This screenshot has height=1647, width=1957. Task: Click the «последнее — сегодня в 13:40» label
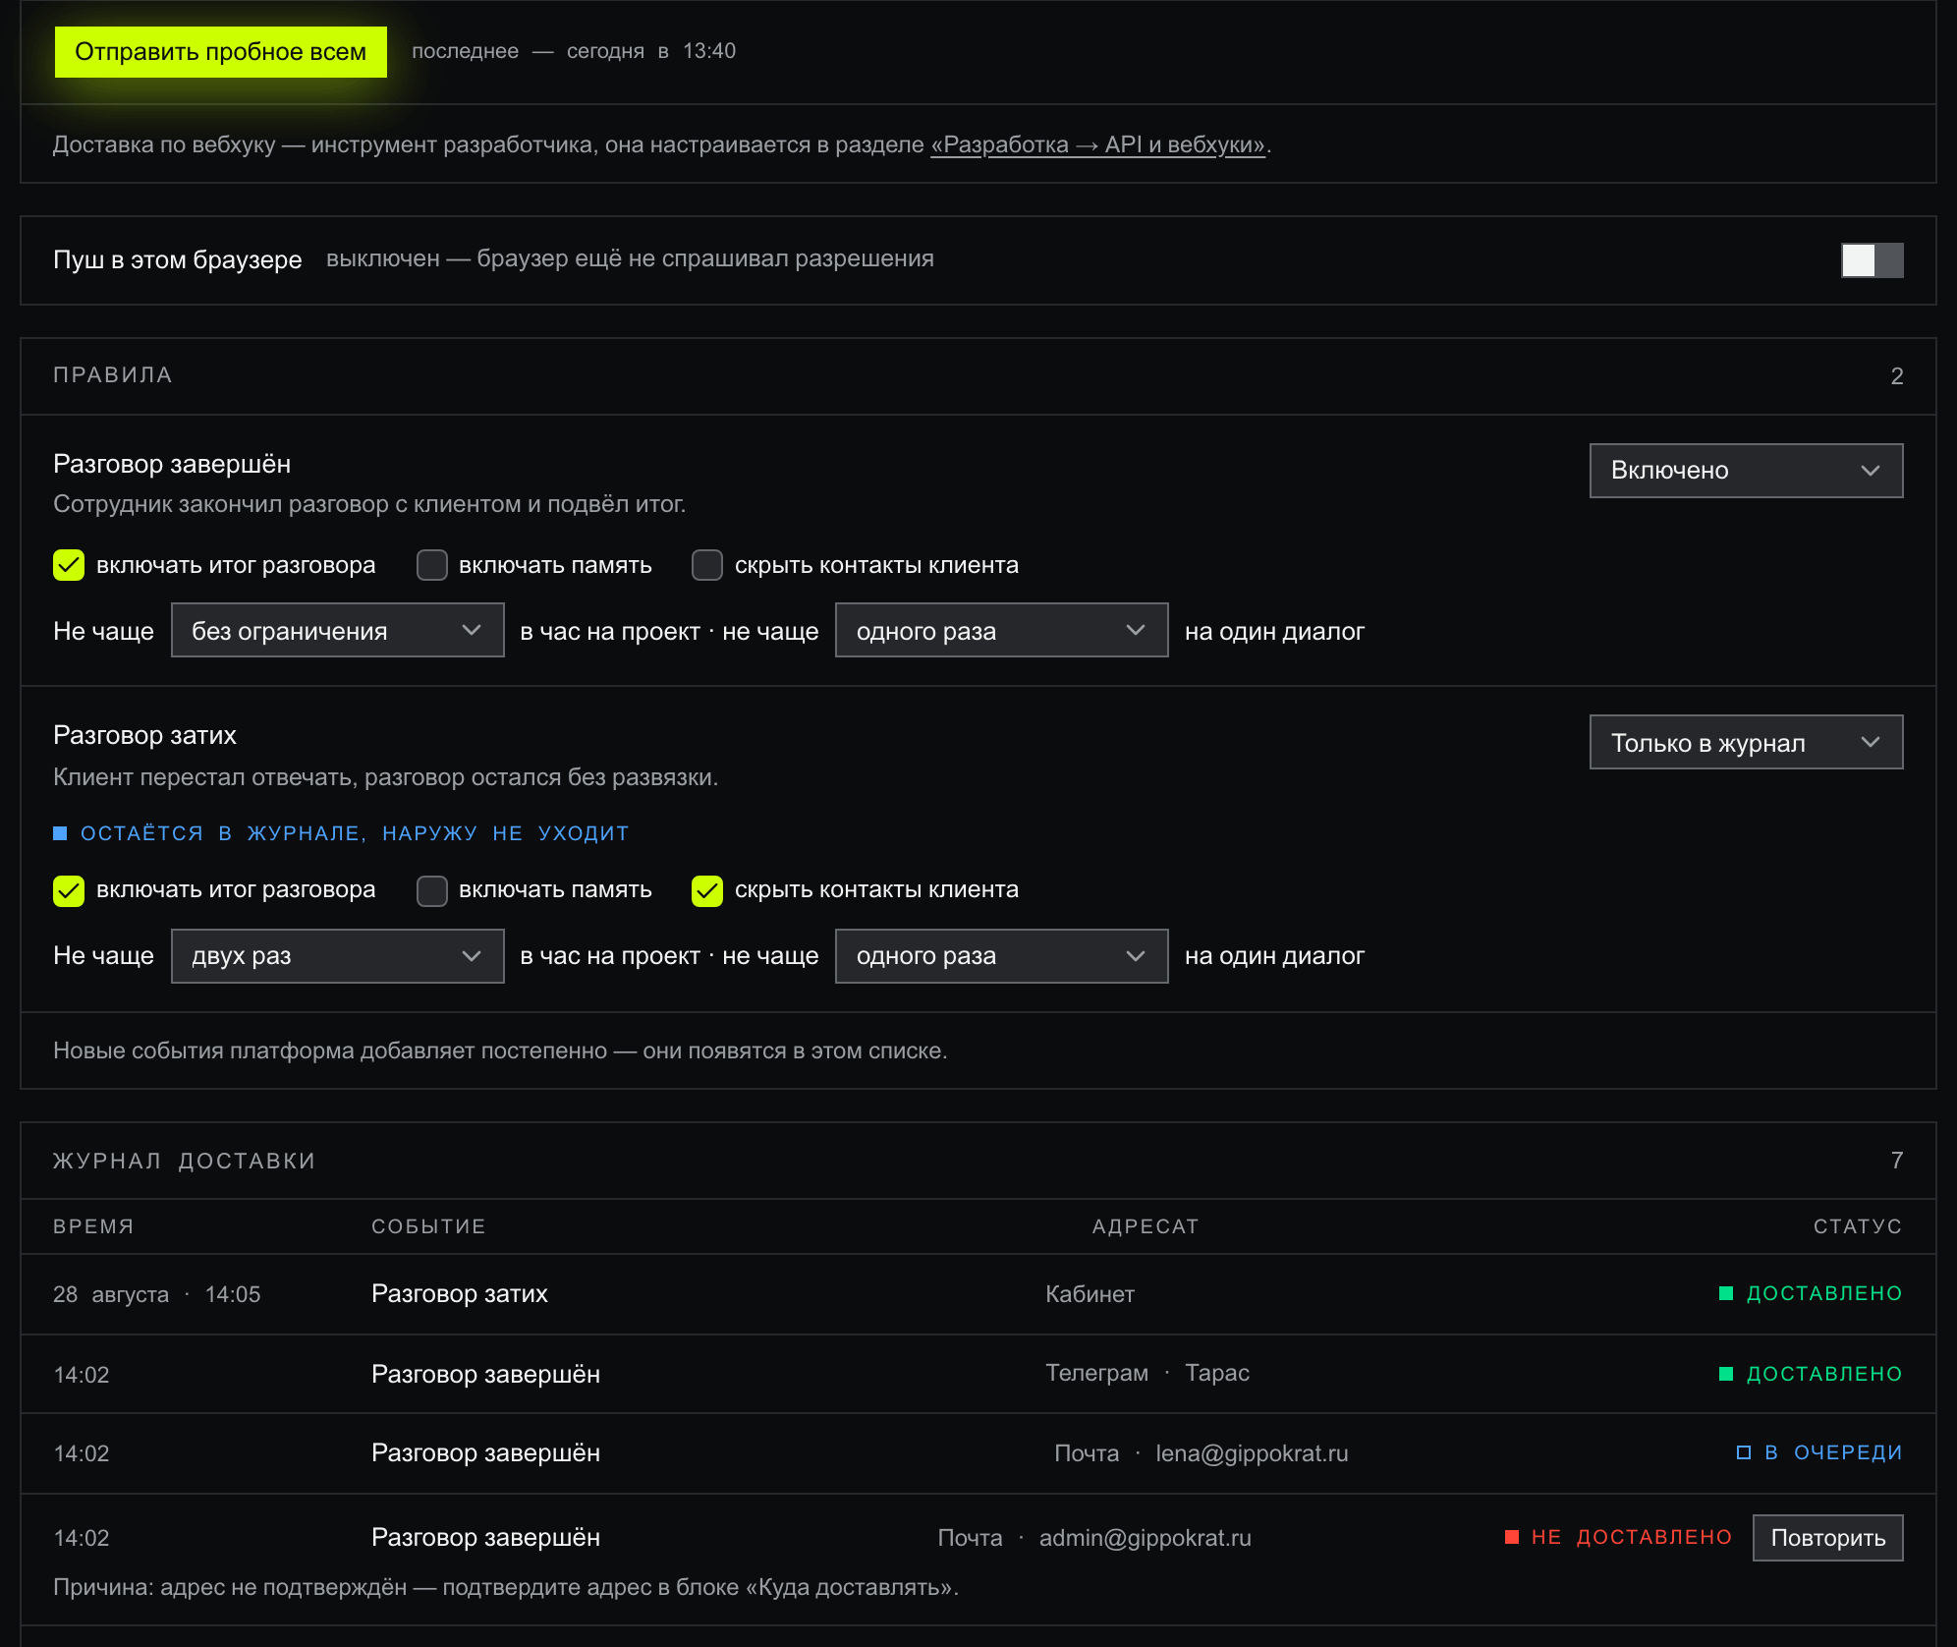click(x=574, y=51)
